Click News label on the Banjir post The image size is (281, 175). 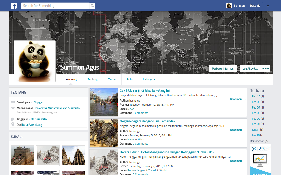tap(131, 109)
